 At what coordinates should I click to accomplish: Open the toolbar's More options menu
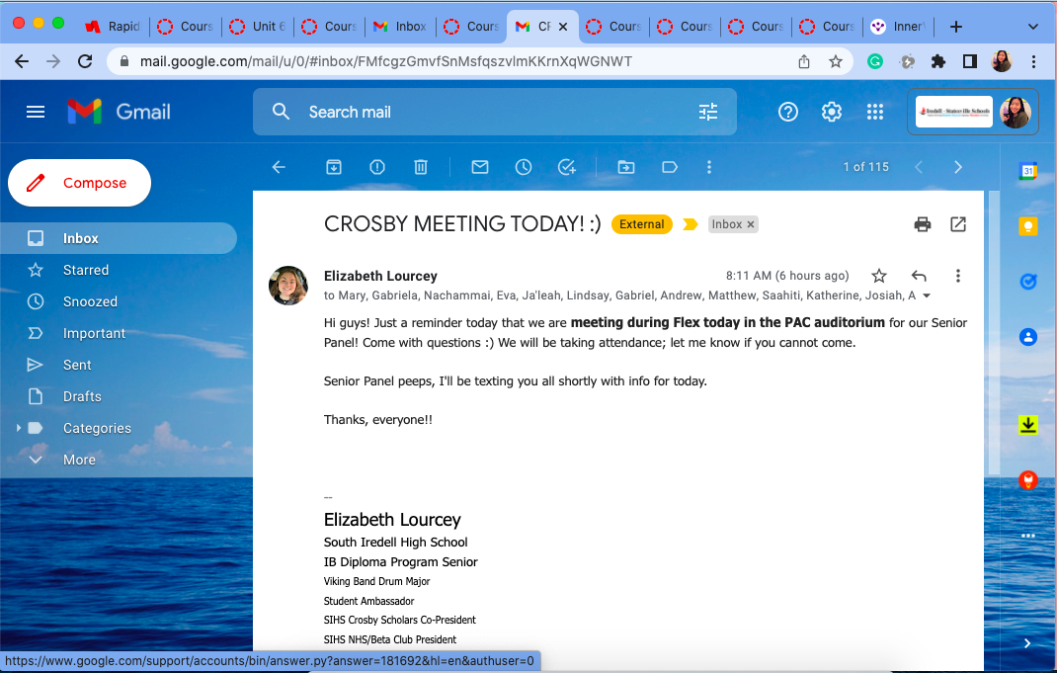[708, 167]
